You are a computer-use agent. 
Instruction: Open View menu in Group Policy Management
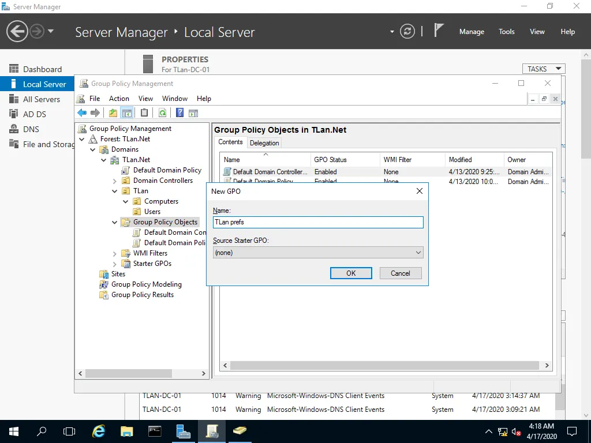point(145,98)
